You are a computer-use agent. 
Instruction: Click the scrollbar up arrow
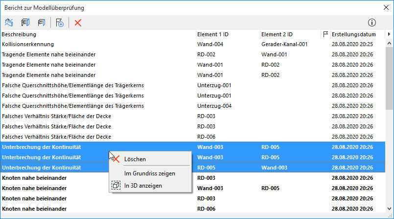pyautogui.click(x=389, y=43)
